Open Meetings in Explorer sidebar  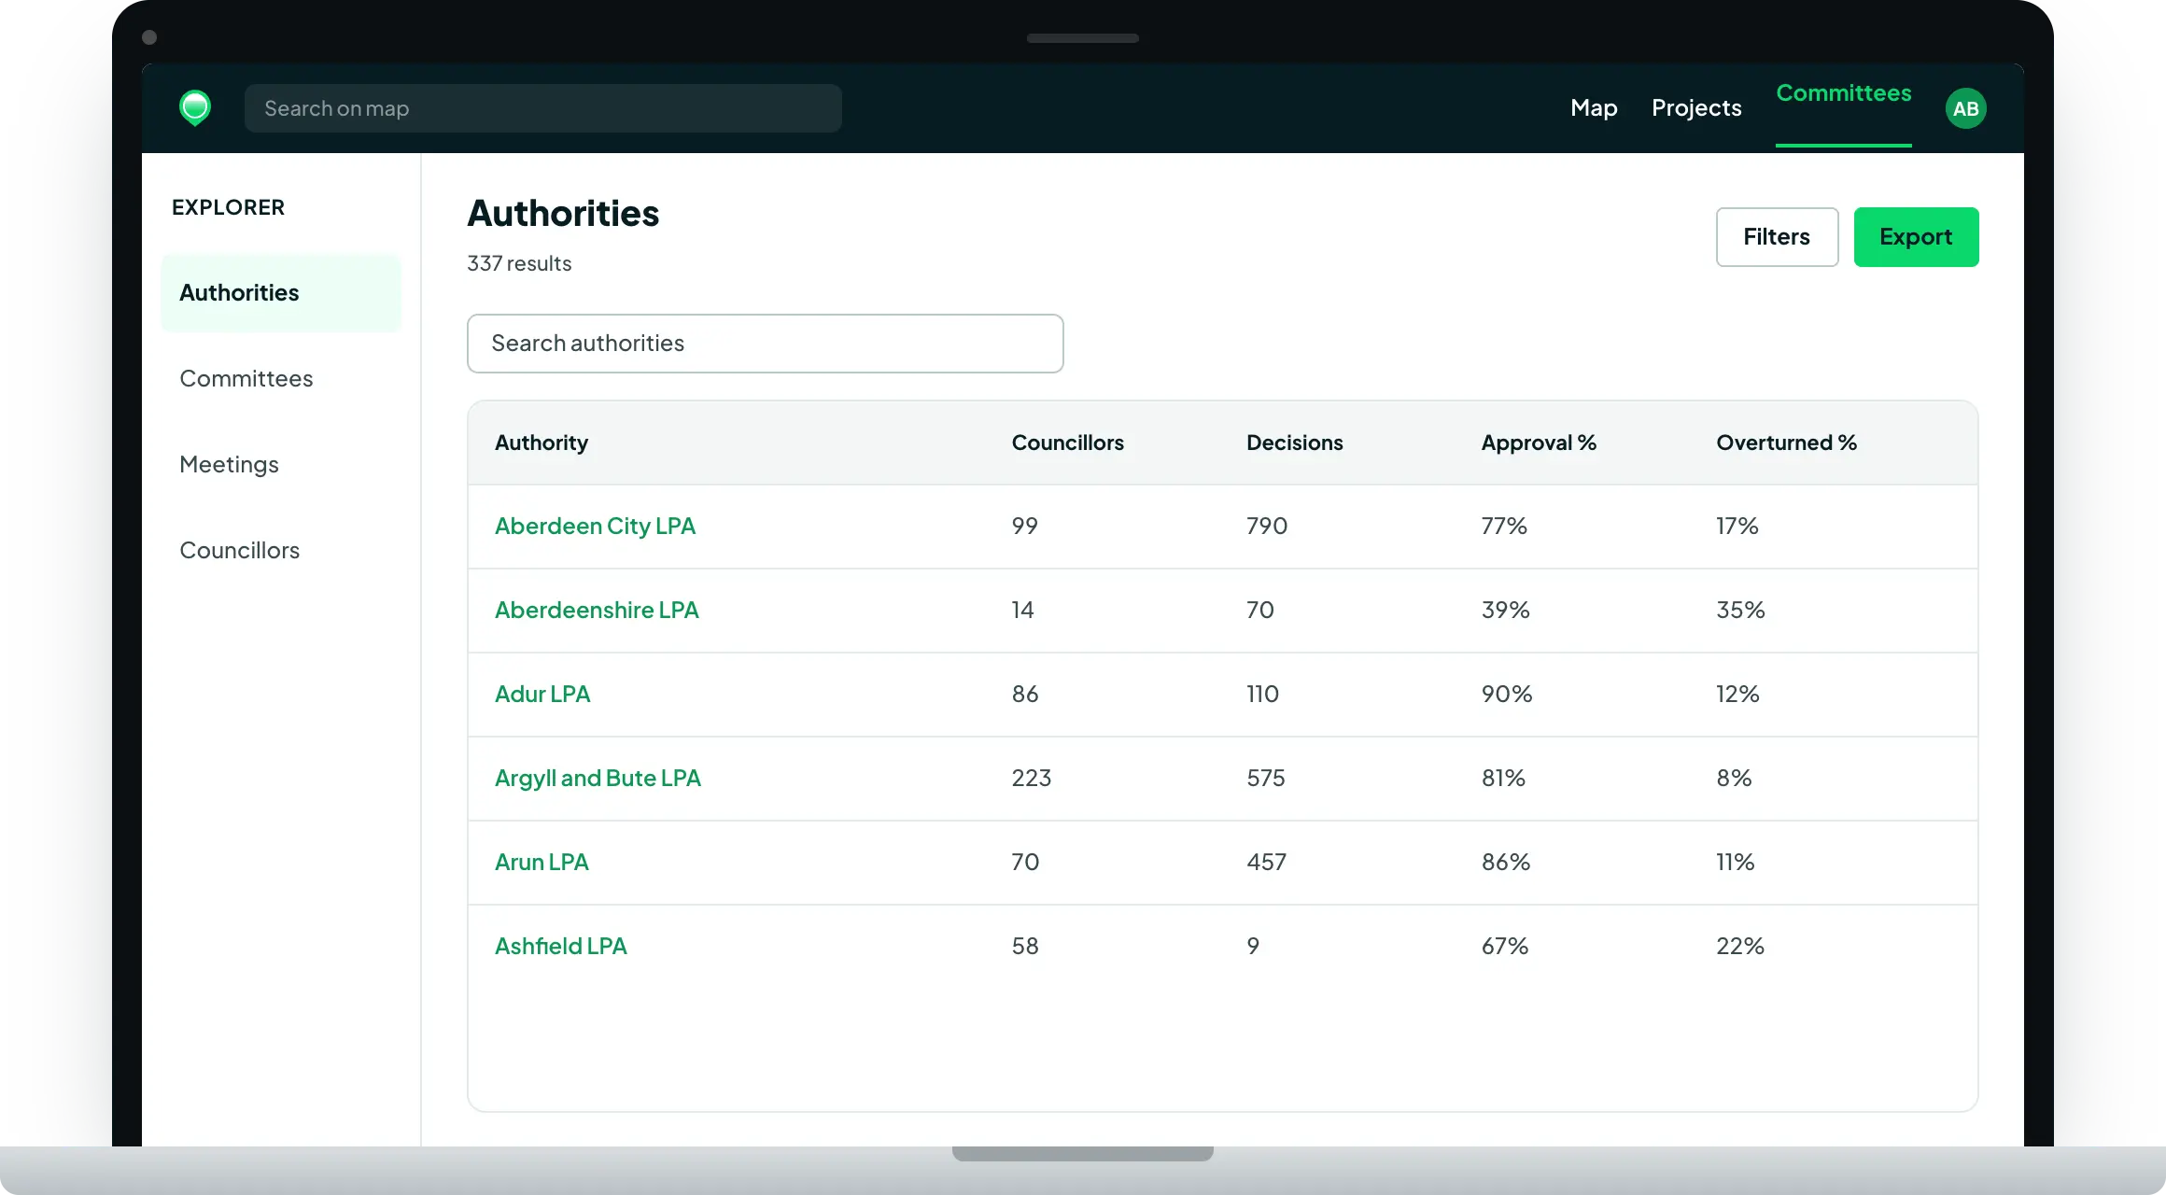pyautogui.click(x=229, y=465)
